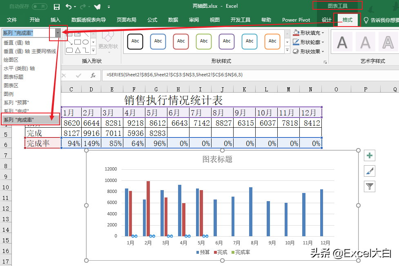This screenshot has width=399, height=266.
Task: Click the bird-shaped quick access icon
Action: (x=97, y=7)
